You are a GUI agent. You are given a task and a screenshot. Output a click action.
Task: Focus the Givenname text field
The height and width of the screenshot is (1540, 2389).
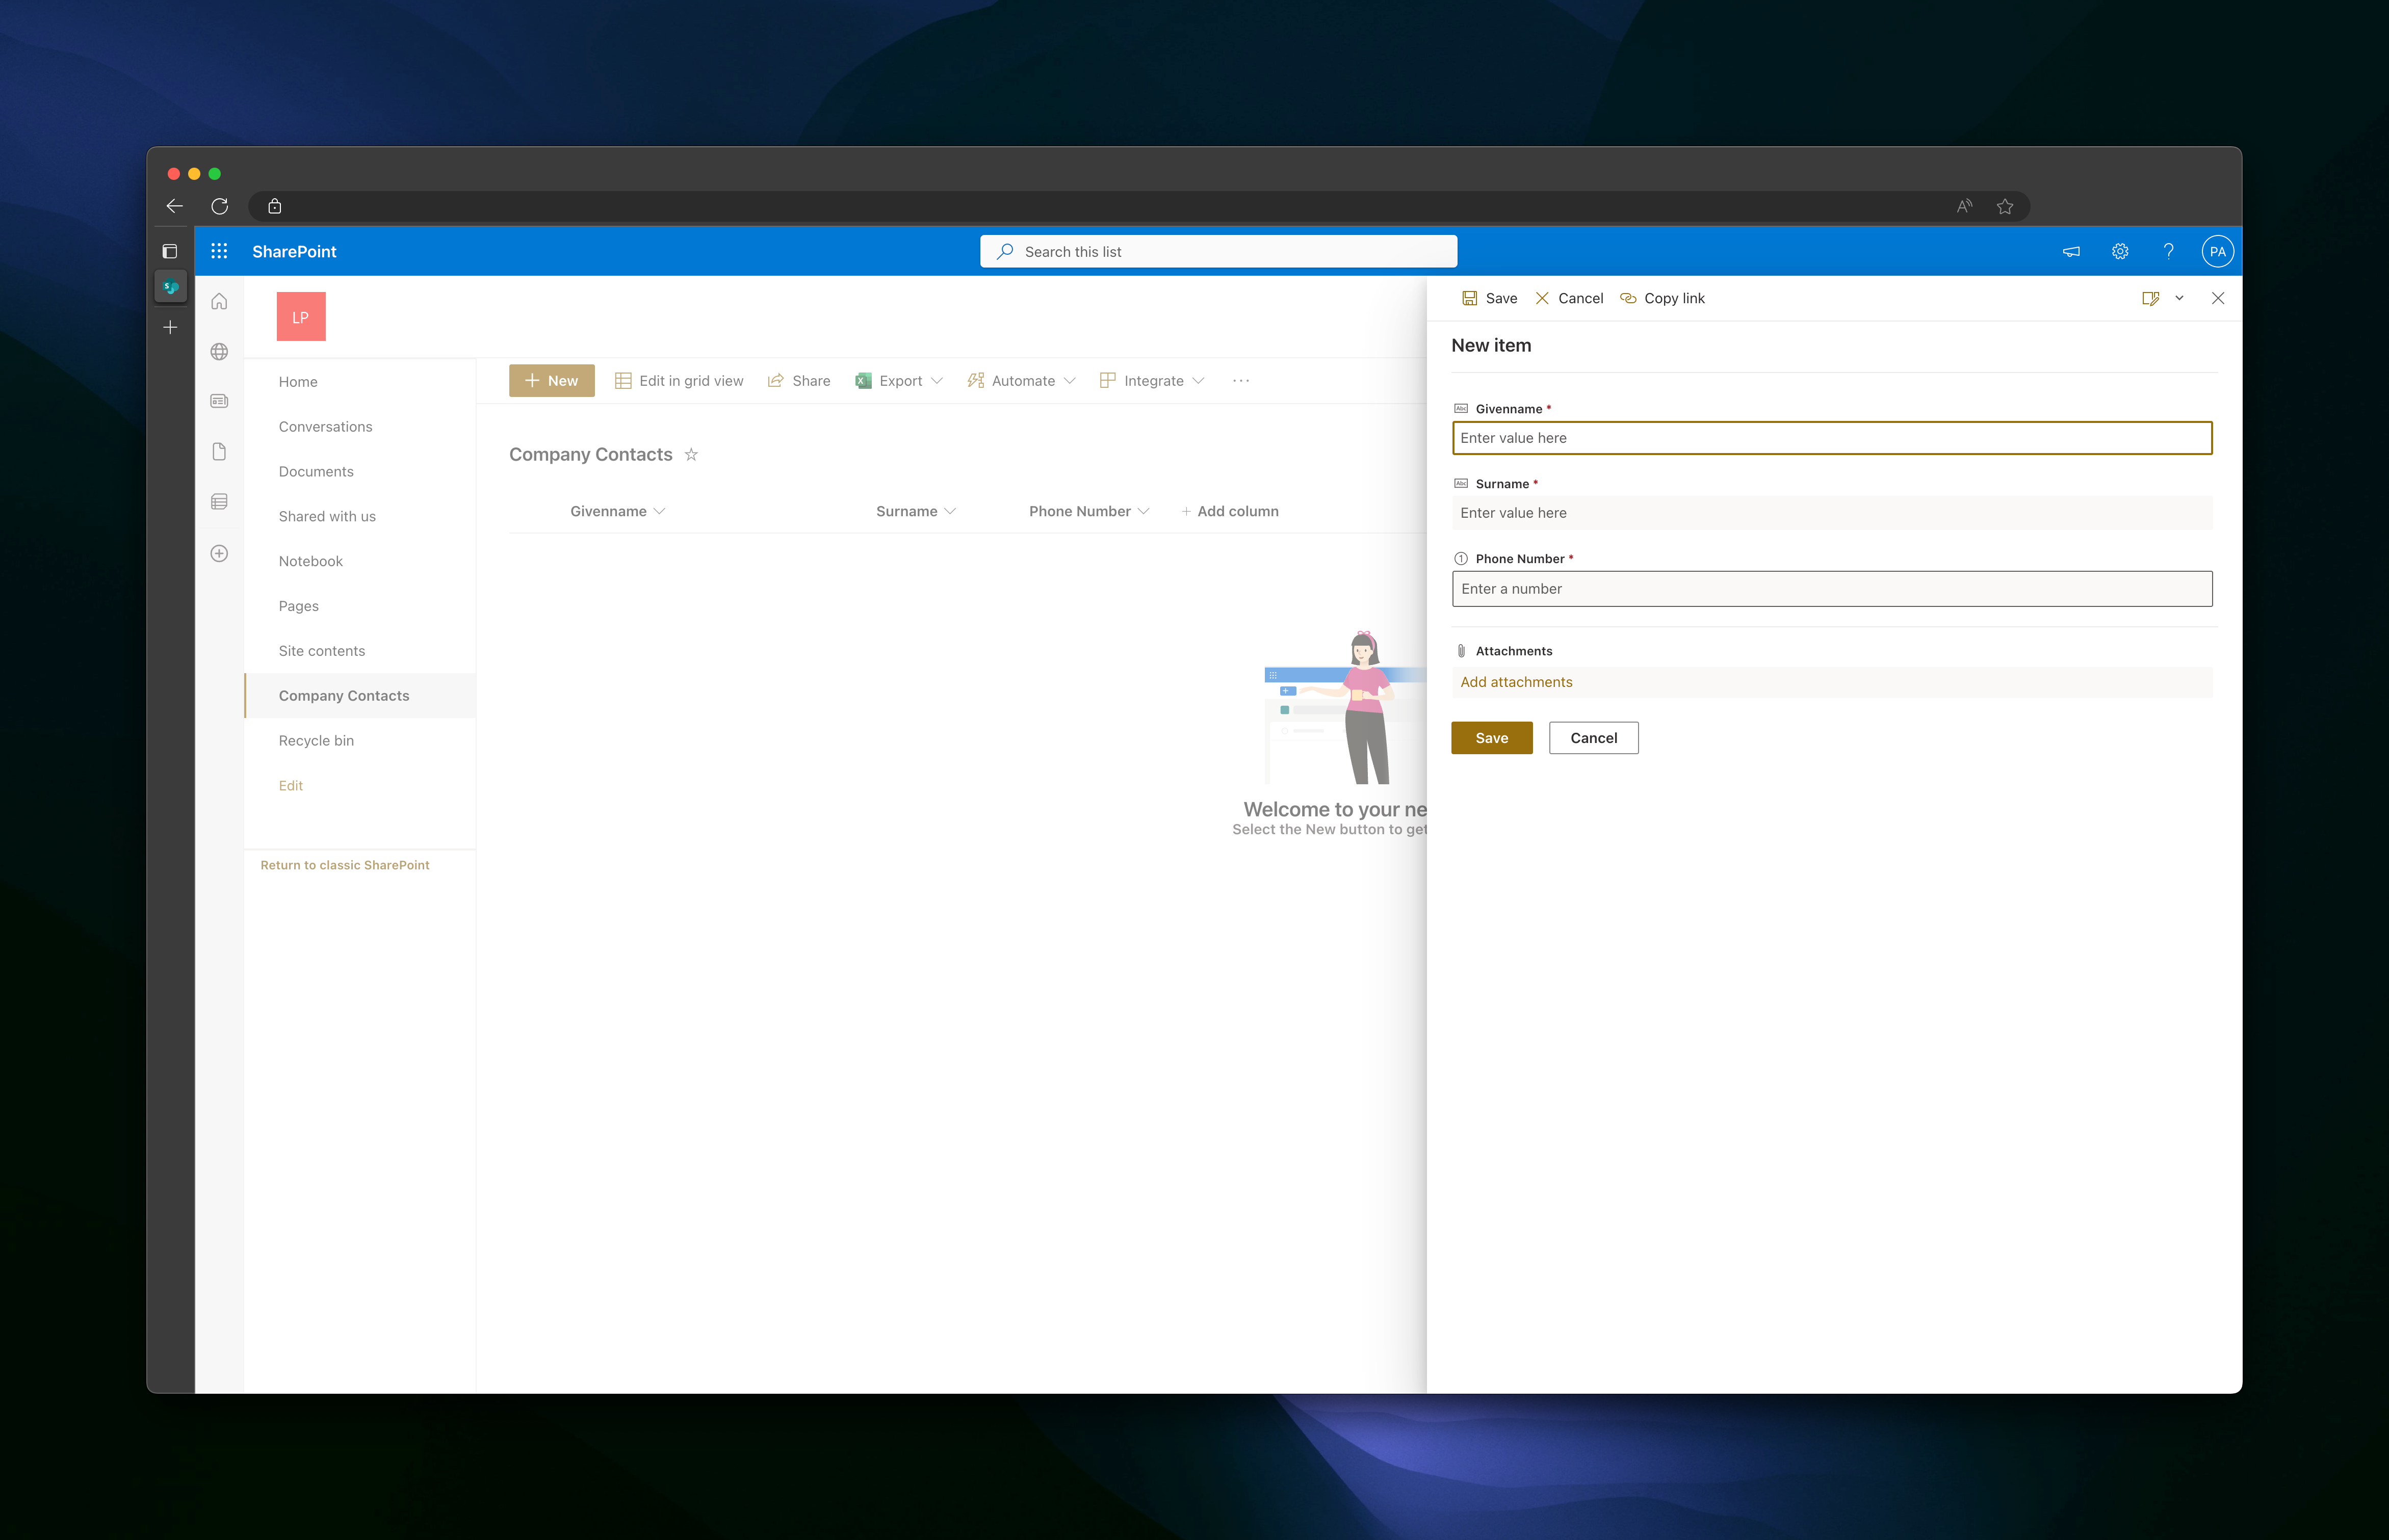pyautogui.click(x=1832, y=438)
